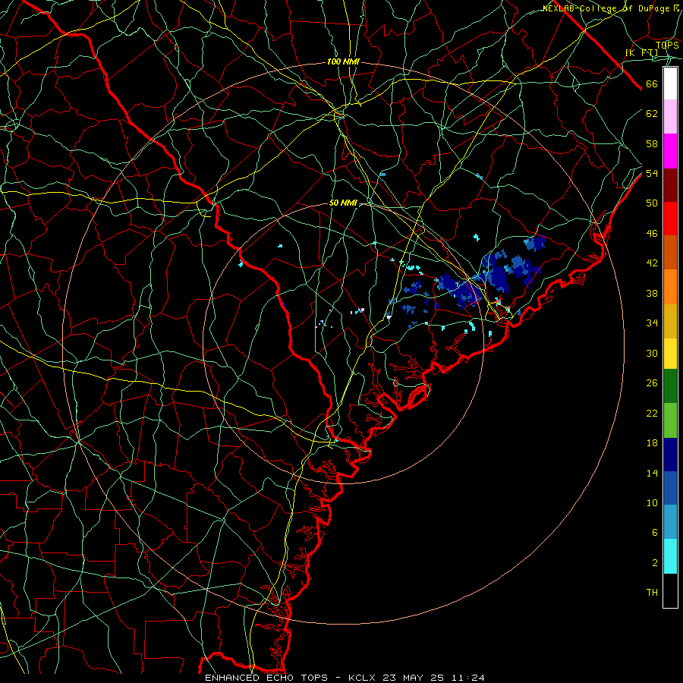Click the '42' legend value

pos(652,263)
